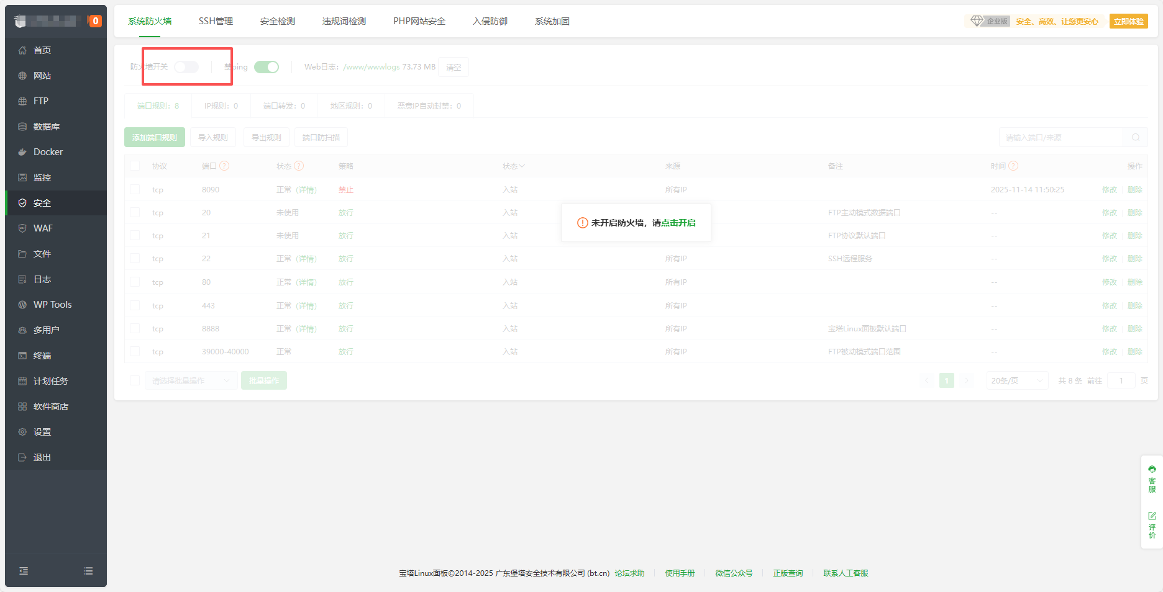The height and width of the screenshot is (592, 1163).
Task: Open the WAF shield icon
Action: pos(22,228)
